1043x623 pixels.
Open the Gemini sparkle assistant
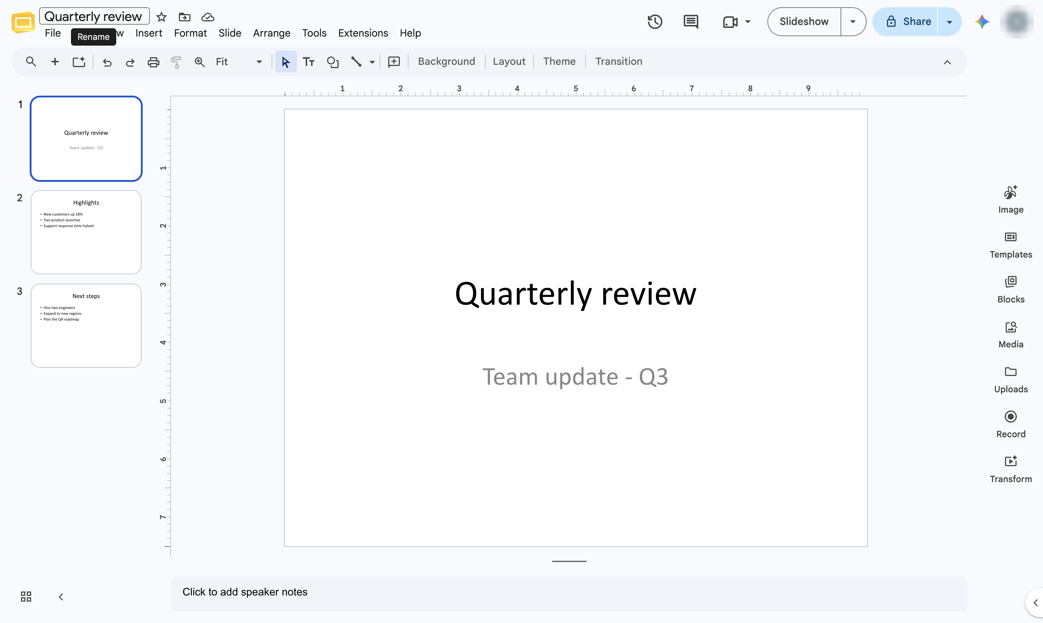click(982, 21)
